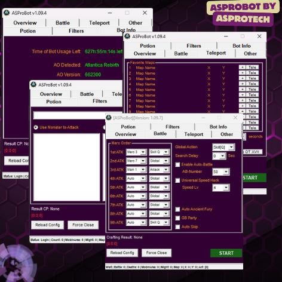Expand the Global Action dropdown
The height and width of the screenshot is (282, 282).
(x=223, y=147)
